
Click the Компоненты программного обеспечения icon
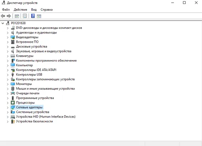(13, 60)
